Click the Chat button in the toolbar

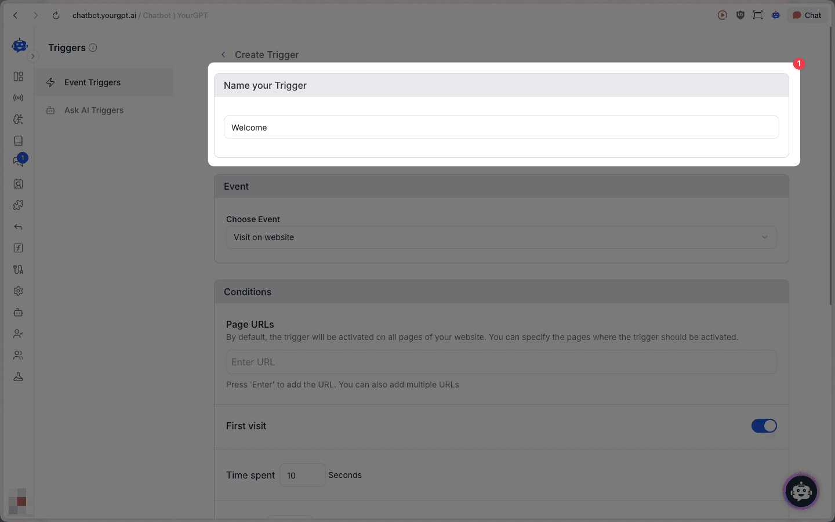click(x=807, y=15)
